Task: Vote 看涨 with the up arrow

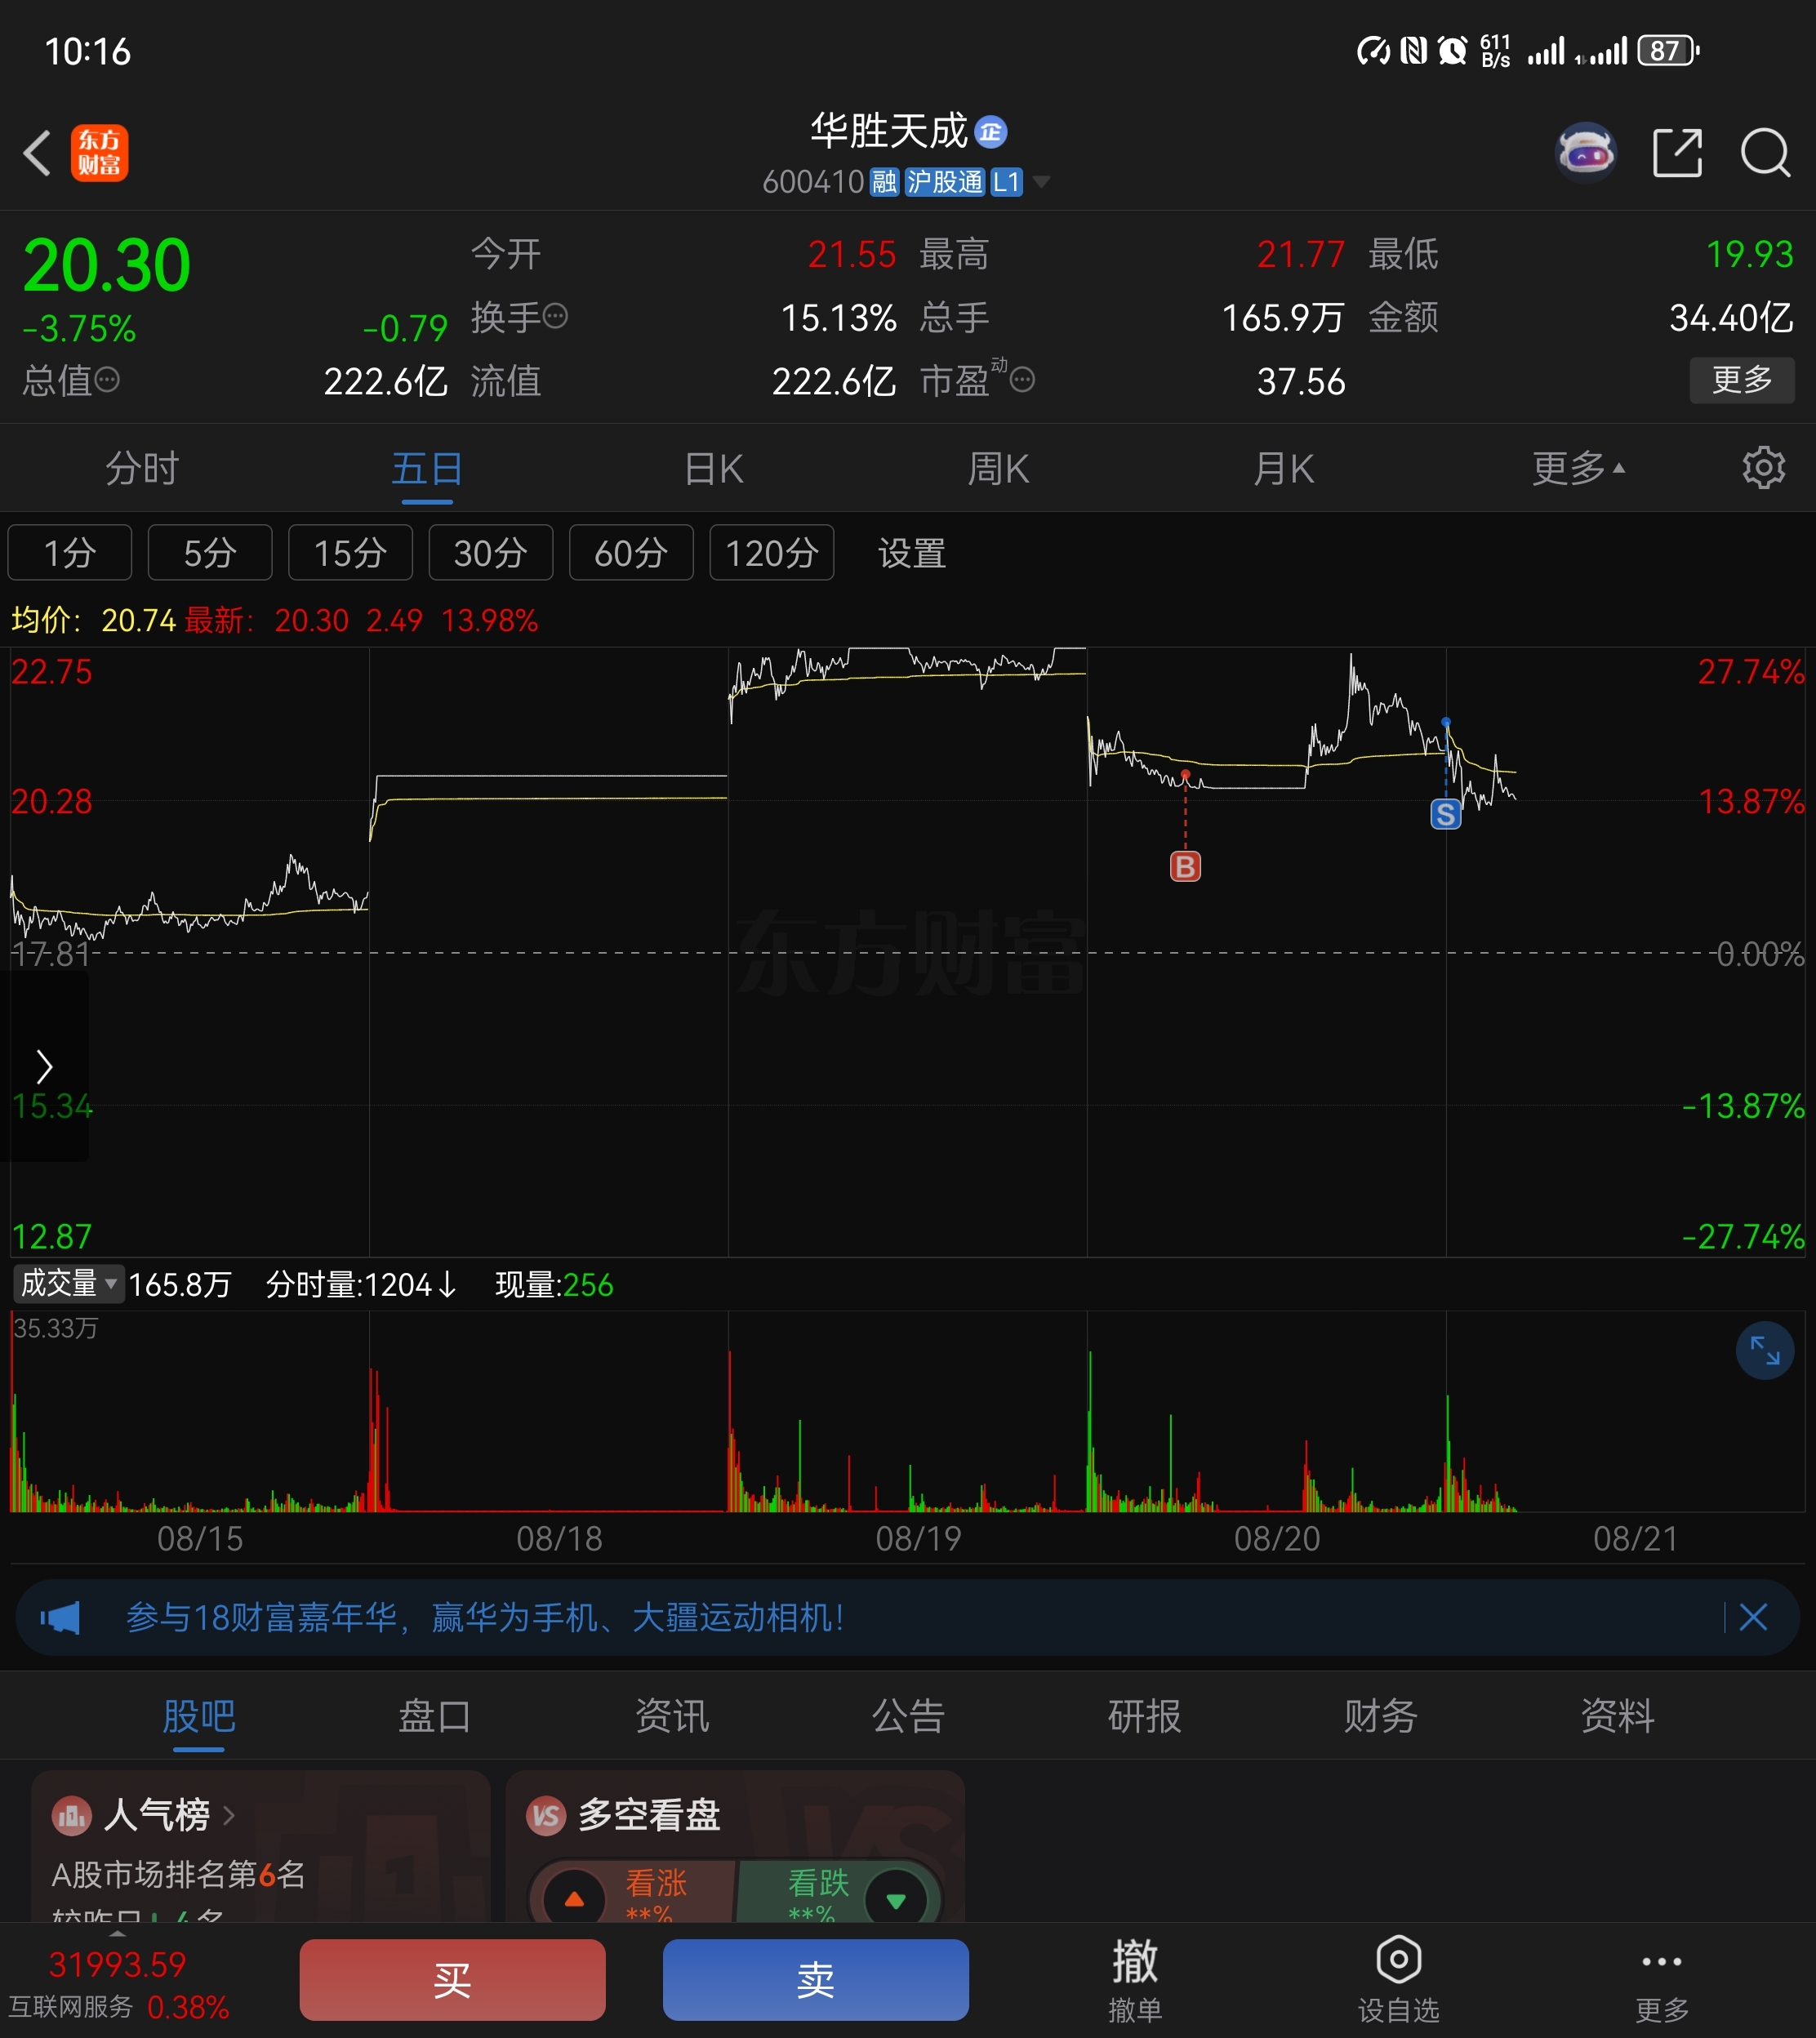Action: coord(575,1898)
